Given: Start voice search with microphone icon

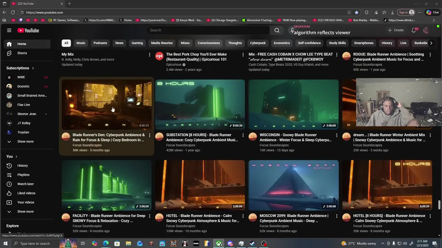Looking at the screenshot, I should [x=292, y=30].
